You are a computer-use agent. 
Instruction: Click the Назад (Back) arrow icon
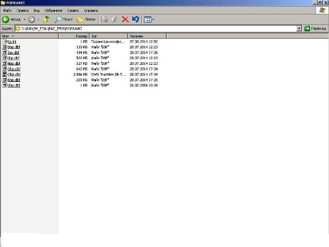point(6,19)
